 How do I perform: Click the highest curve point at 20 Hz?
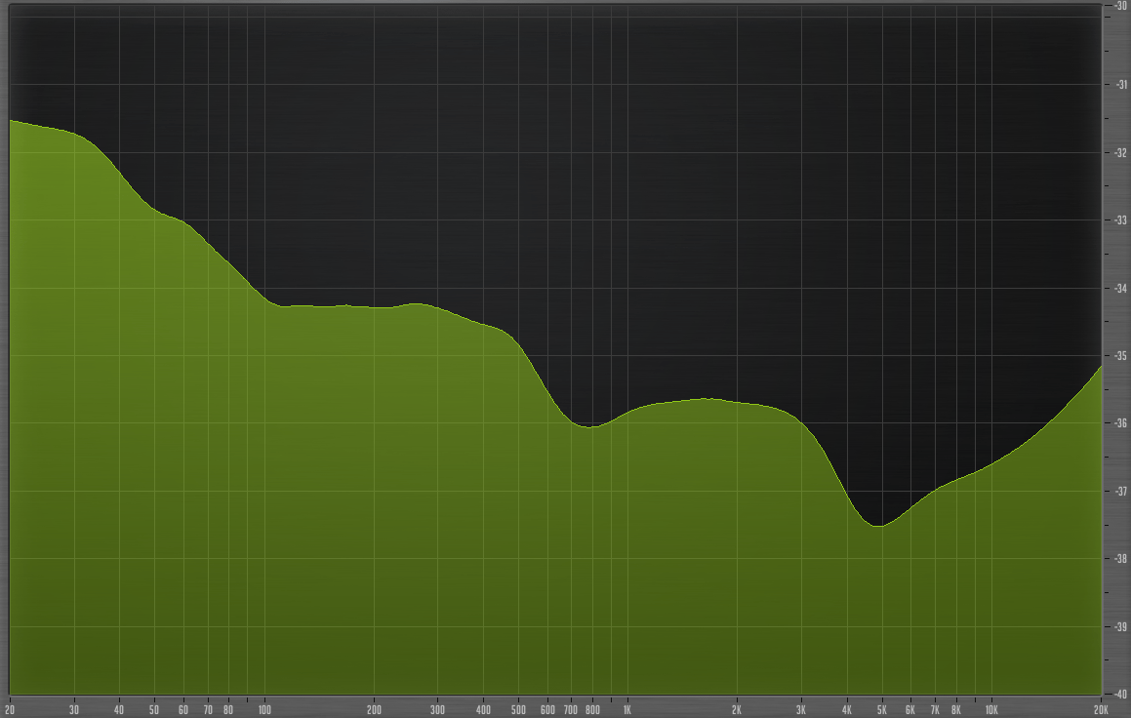tap(13, 122)
